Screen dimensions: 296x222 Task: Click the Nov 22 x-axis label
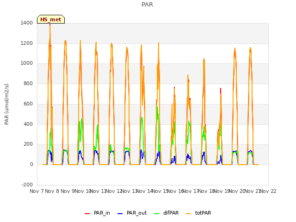pyautogui.click(x=268, y=191)
